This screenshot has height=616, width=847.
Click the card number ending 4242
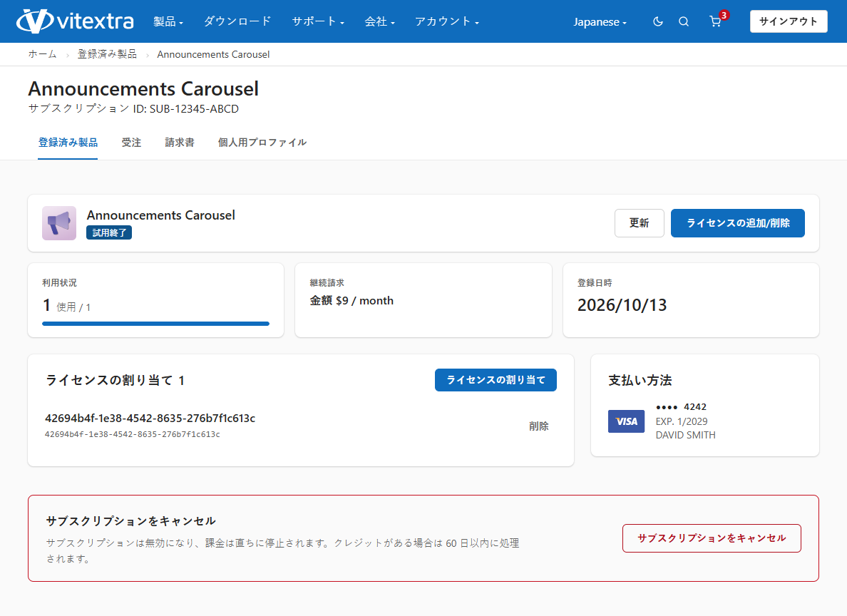pyautogui.click(x=681, y=407)
